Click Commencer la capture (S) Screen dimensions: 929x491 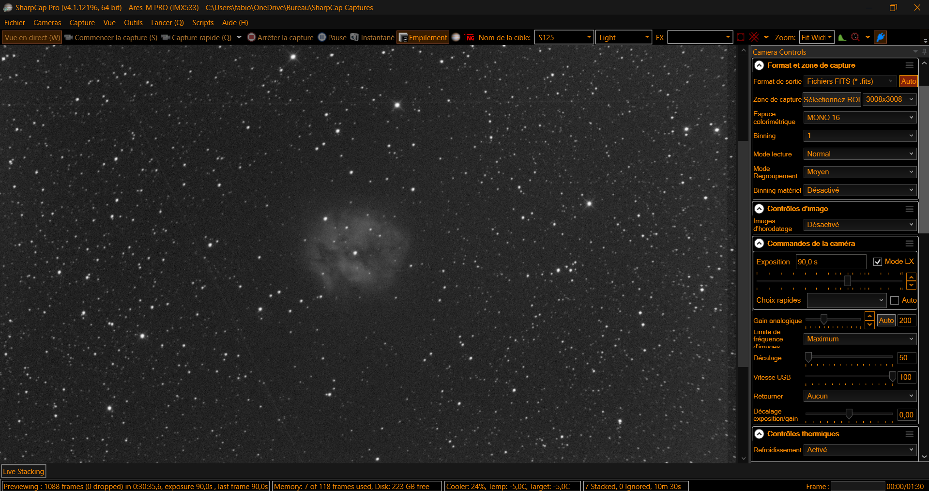tap(111, 37)
